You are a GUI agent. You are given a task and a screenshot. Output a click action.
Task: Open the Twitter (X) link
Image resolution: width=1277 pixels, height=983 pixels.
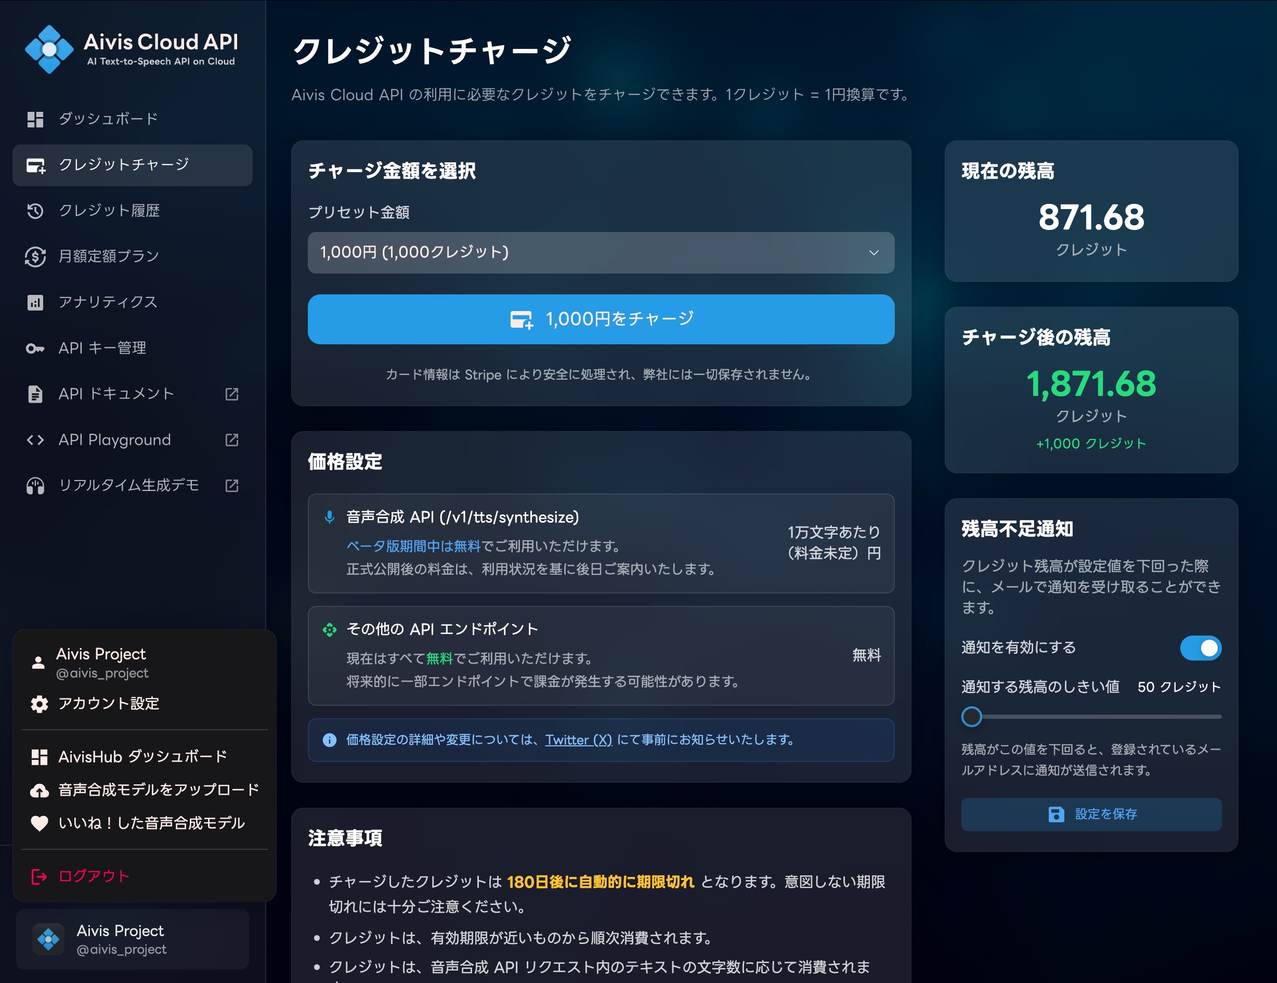(x=577, y=740)
